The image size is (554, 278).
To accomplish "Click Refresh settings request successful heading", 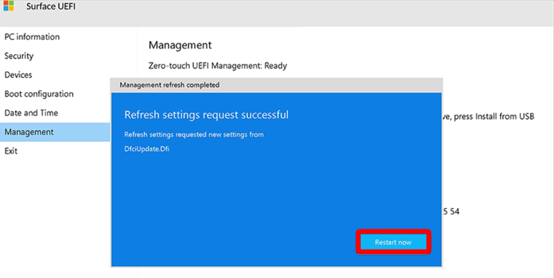I will tap(206, 115).
